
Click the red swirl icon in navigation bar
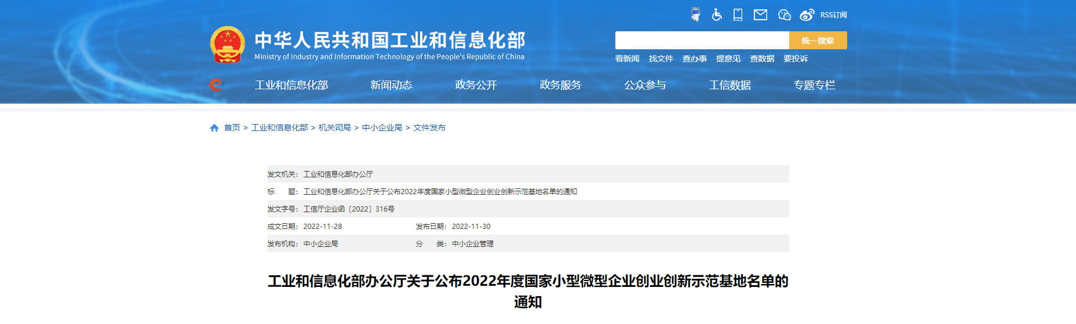216,85
